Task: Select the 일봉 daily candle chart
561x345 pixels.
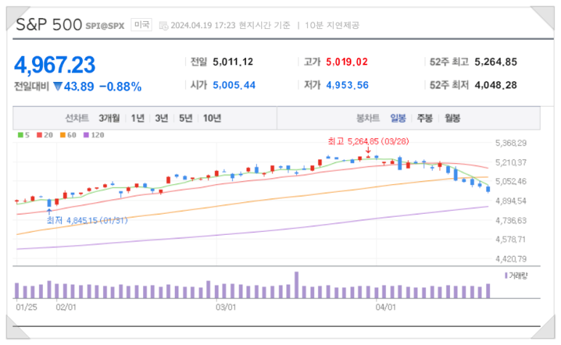Action: coord(398,118)
